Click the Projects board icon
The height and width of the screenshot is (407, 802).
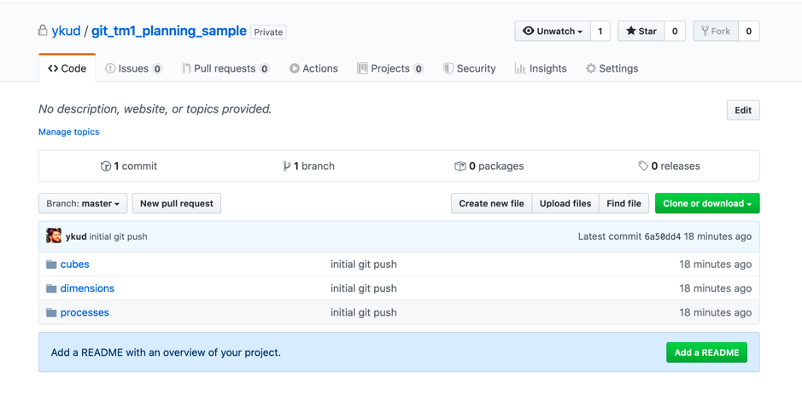362,68
